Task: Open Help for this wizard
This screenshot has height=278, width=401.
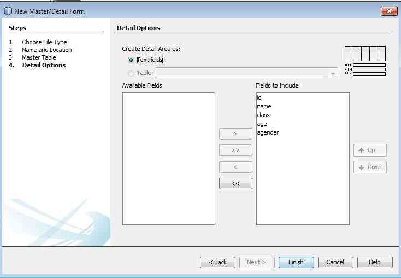Action: (375, 262)
